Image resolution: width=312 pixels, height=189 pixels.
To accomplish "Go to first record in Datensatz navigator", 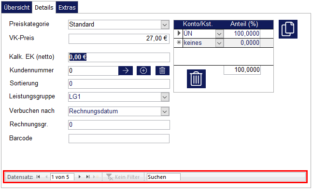I will (x=38, y=176).
